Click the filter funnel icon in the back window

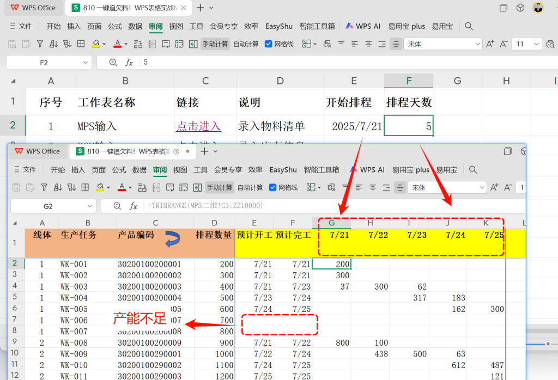40,44
